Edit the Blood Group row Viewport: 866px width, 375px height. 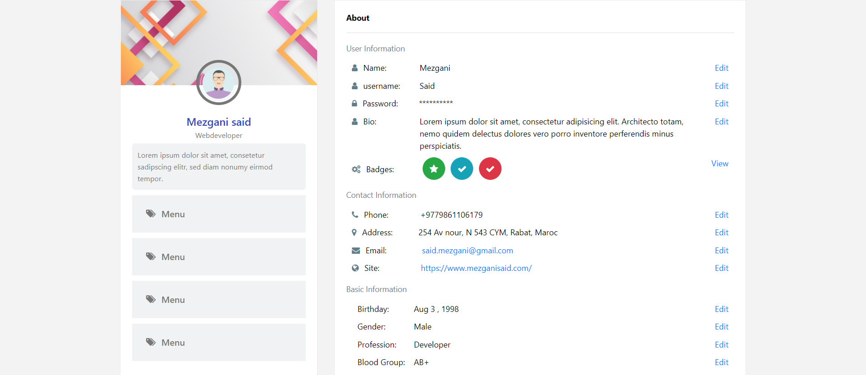pos(722,362)
